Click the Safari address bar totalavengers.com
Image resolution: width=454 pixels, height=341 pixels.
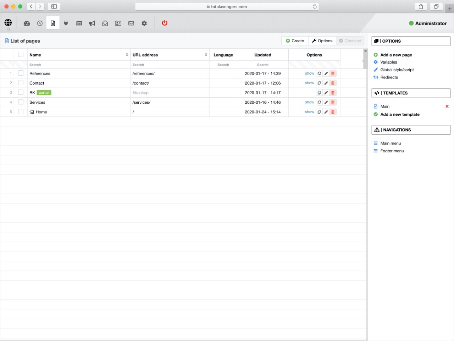click(x=227, y=6)
